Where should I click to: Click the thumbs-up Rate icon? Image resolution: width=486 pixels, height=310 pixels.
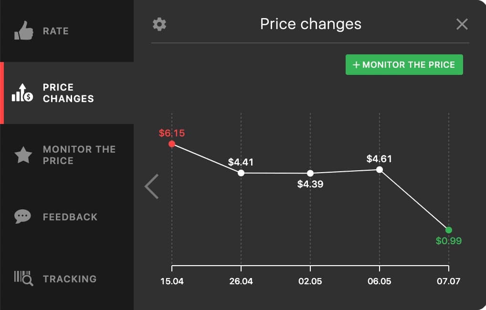point(23,31)
